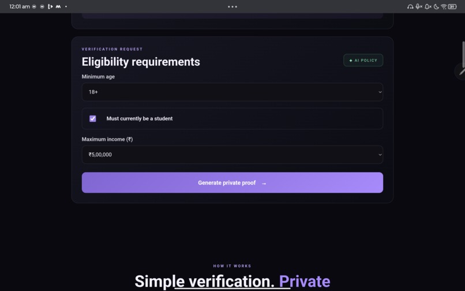The width and height of the screenshot is (465, 291).
Task: Tap the headphones icon in status bar
Action: pos(410,6)
